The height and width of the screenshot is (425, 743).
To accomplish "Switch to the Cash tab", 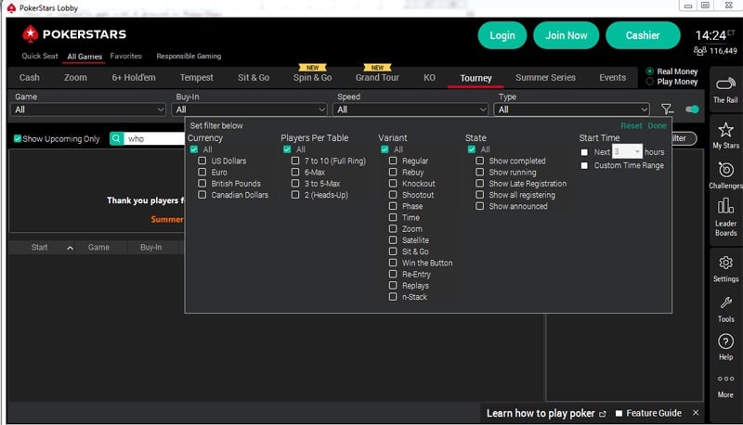I will (x=30, y=78).
